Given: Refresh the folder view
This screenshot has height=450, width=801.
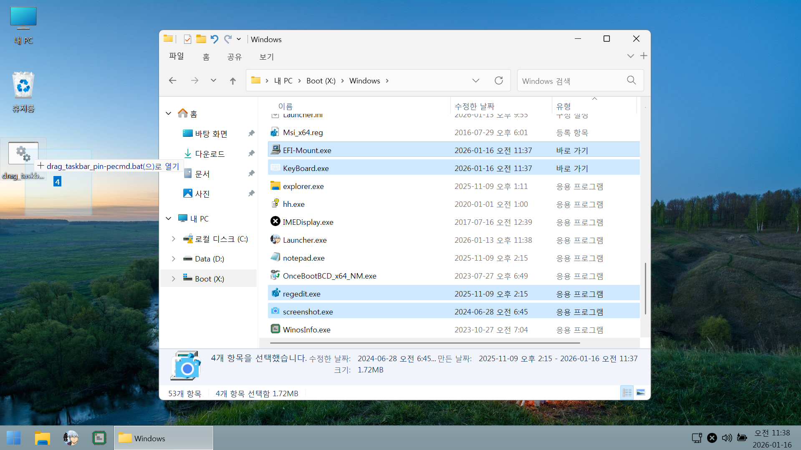Looking at the screenshot, I should pyautogui.click(x=499, y=80).
